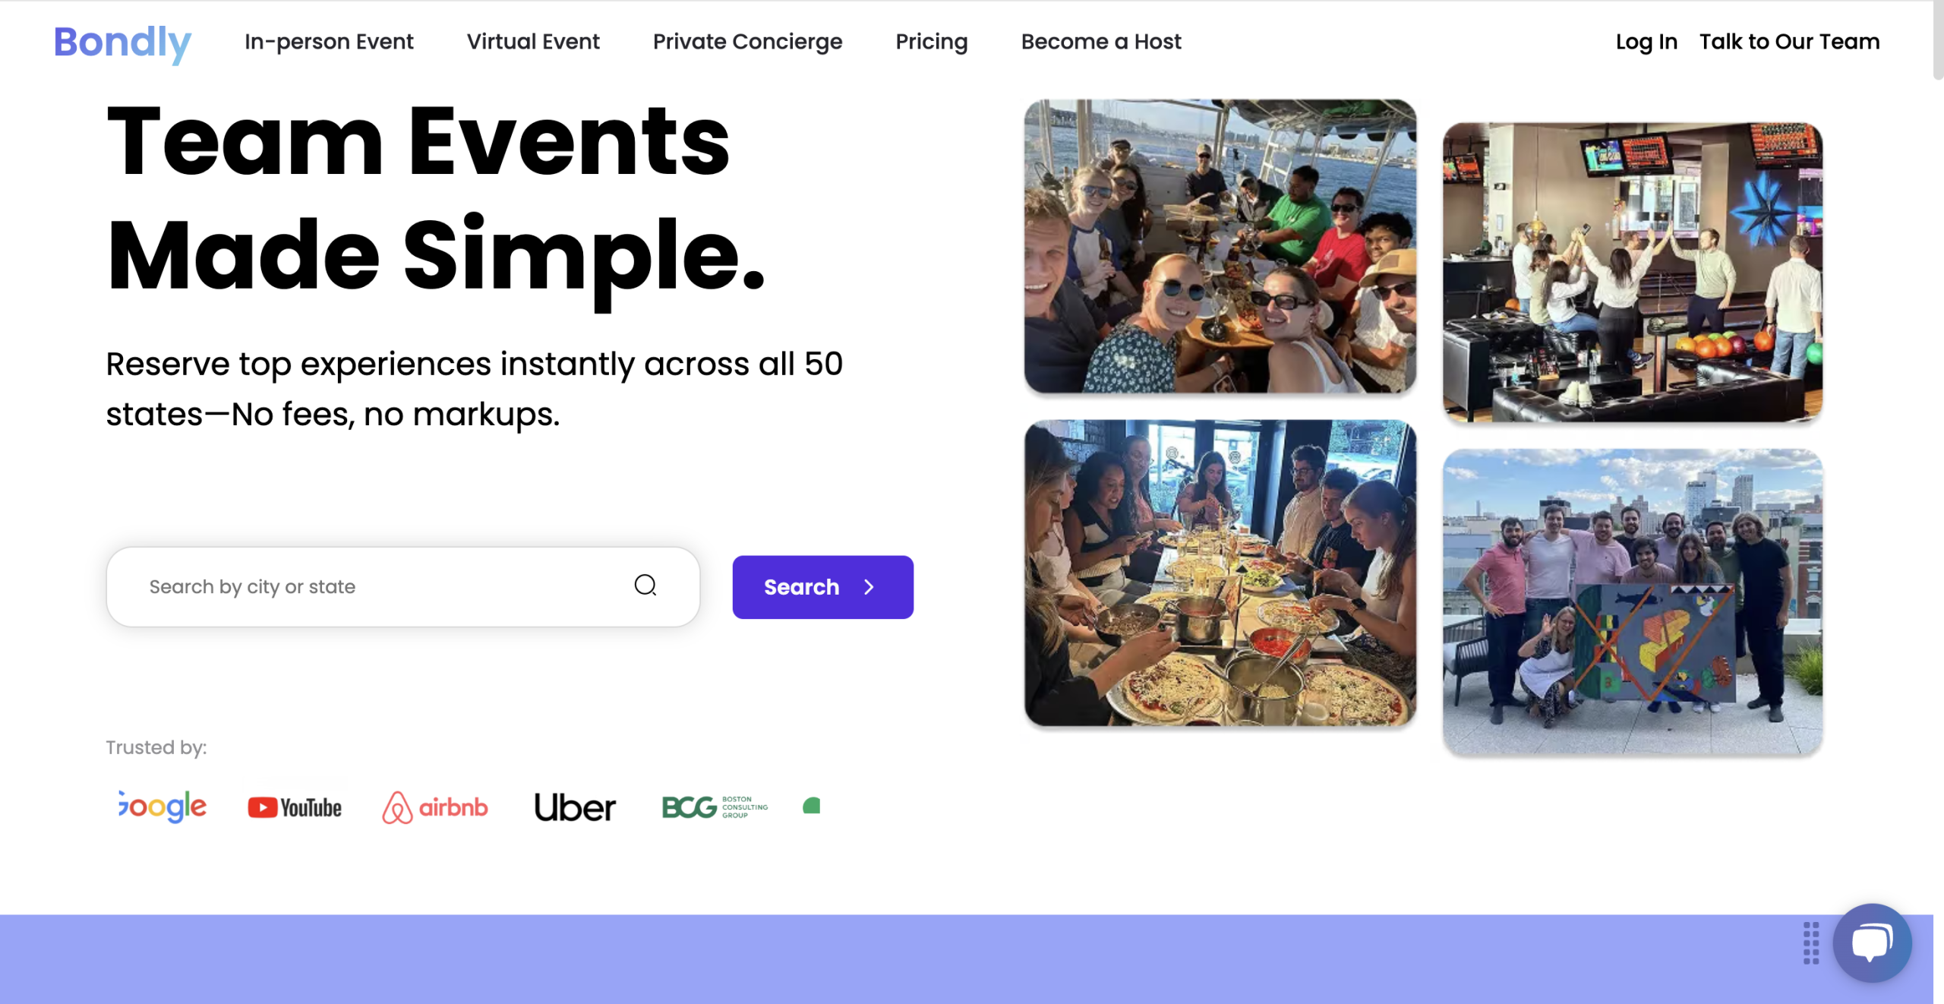1944x1004 pixels.
Task: Click the Log In link
Action: pyautogui.click(x=1646, y=42)
